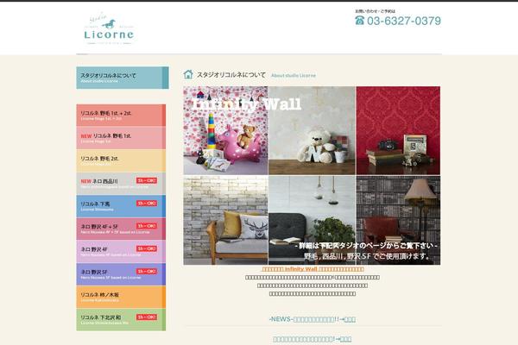518x345 pixels.
Task: Click the black sofa with hanging bulbs photo
Action: [x=312, y=220]
